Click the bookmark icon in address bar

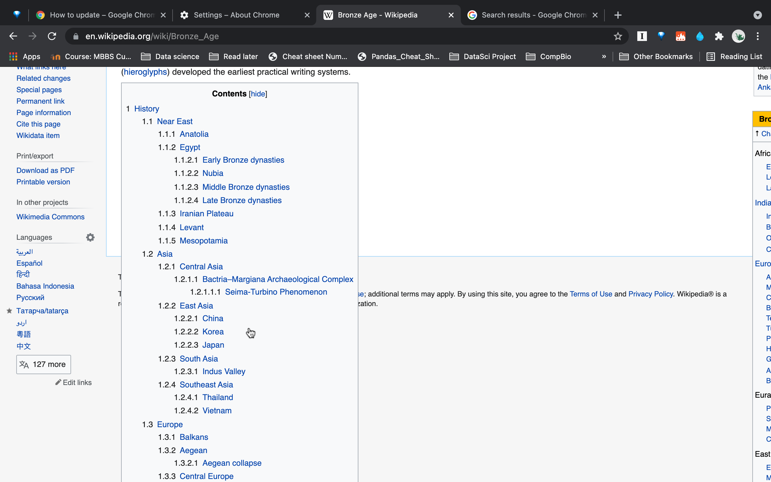tap(618, 36)
